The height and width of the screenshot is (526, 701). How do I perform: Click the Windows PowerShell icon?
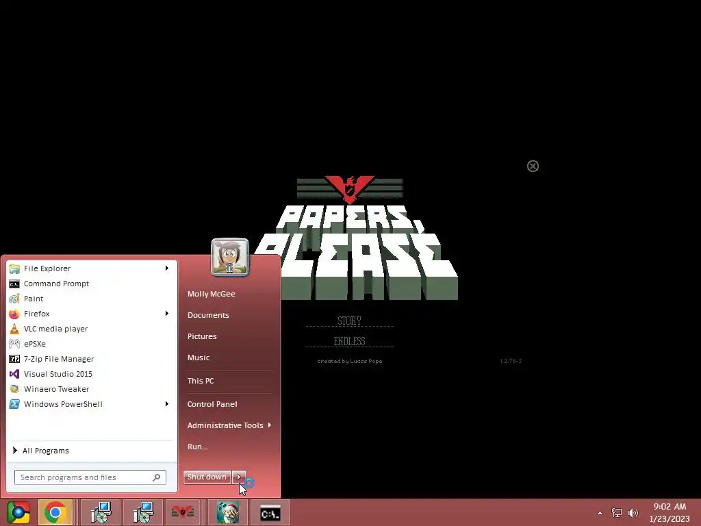14,404
